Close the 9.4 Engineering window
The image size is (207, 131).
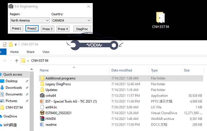coord(89,6)
